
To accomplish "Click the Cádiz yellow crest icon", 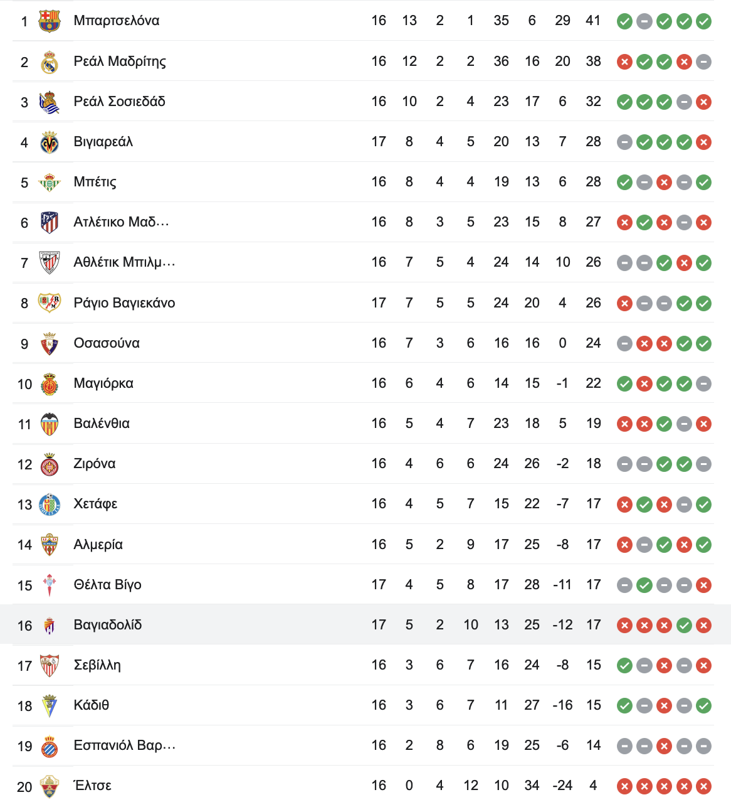I will click(50, 706).
